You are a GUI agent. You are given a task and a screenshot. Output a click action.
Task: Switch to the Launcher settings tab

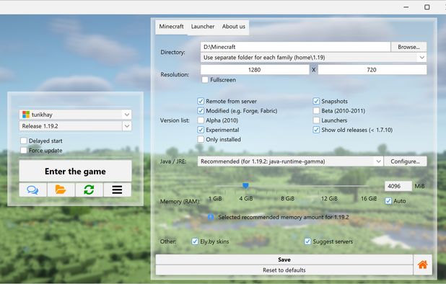click(x=203, y=27)
